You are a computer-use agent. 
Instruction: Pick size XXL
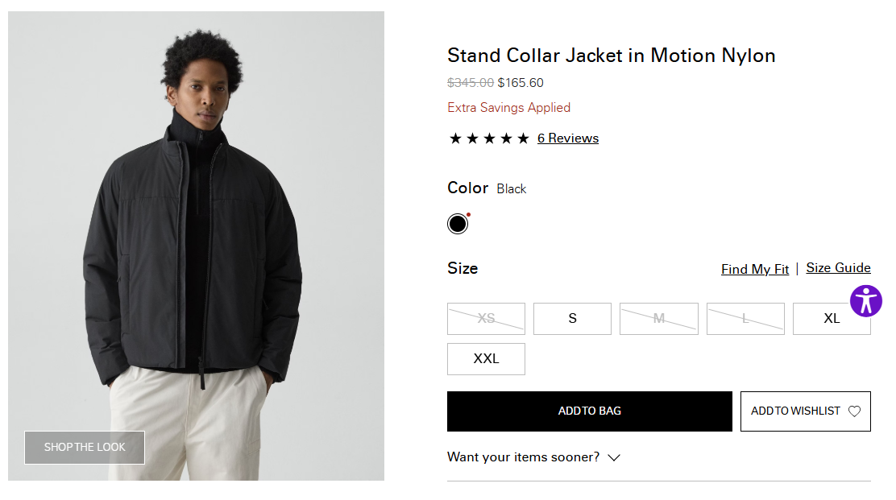pyautogui.click(x=486, y=359)
